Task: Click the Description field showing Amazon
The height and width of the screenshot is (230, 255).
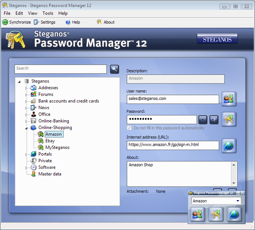Action: pos(176,79)
